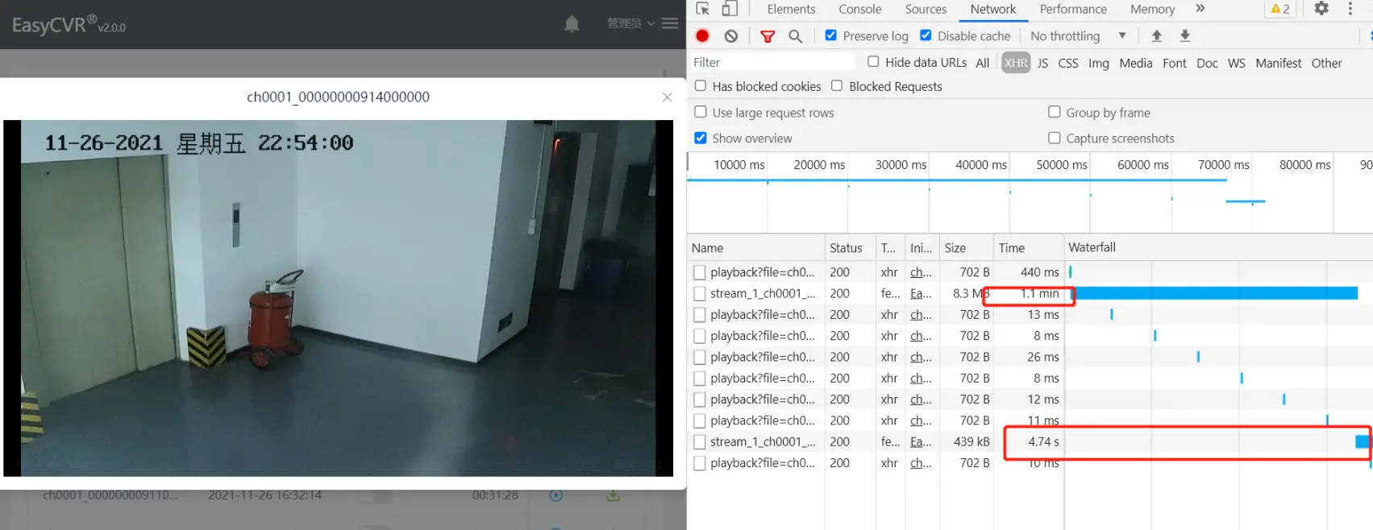Viewport: 1373px width, 530px height.
Task: Toggle the network filter funnel icon
Action: (768, 36)
